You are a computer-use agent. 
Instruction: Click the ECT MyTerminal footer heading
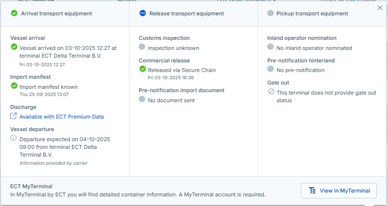31,186
